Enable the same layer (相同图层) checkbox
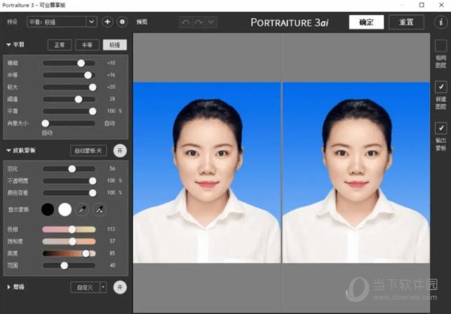The width and height of the screenshot is (451, 314). (x=440, y=46)
